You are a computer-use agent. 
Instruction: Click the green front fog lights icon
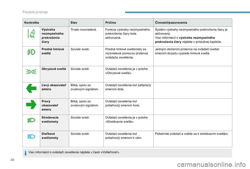click(x=31, y=52)
